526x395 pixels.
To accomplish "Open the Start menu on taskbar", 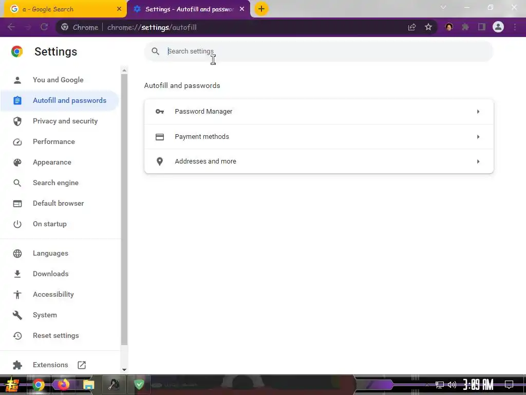I will 12,385.
